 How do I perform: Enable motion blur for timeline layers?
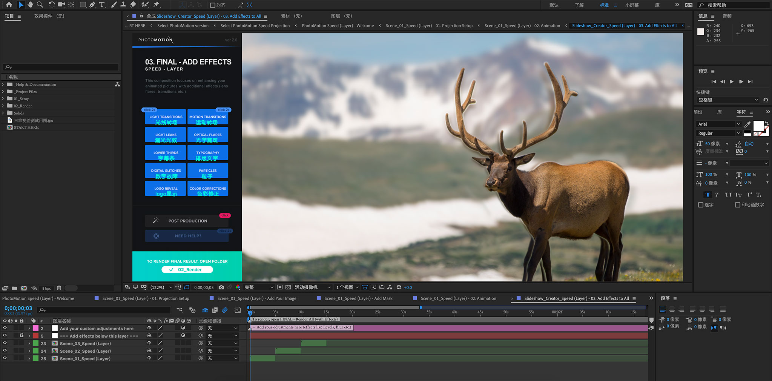(225, 310)
